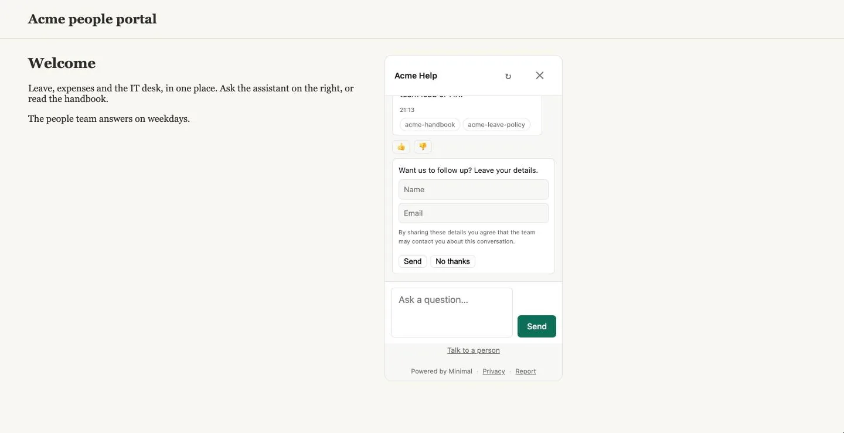Focus the Email field in follow-up form
The height and width of the screenshot is (433, 844).
(x=474, y=213)
